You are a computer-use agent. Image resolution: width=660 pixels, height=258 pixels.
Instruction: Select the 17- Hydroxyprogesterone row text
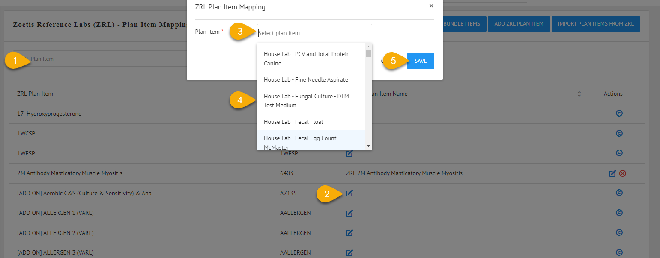pos(49,114)
